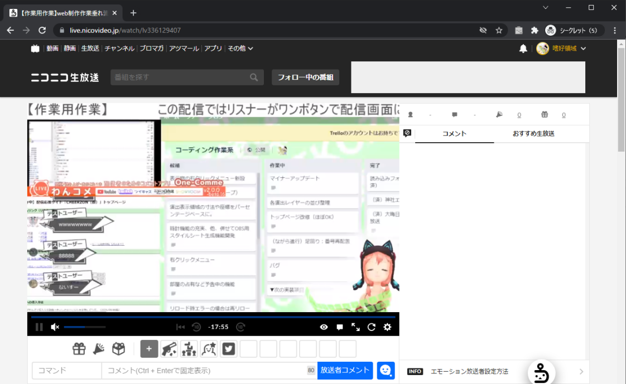
Task: Click the 放送者コメント button
Action: pos(345,370)
